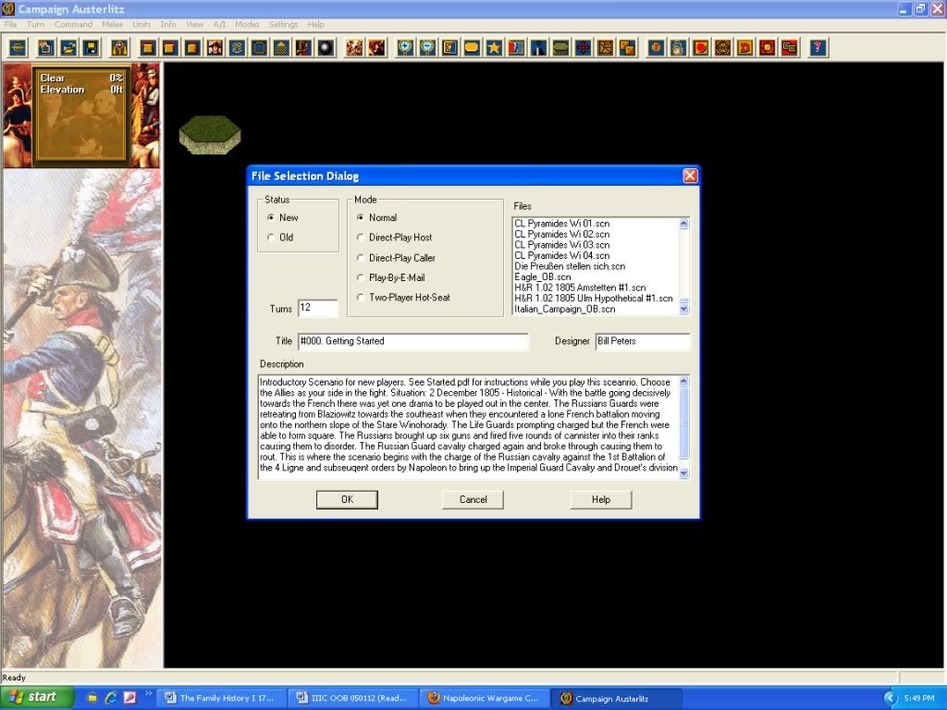The image size is (947, 710).
Task: Click in the Title input field
Action: 413,341
